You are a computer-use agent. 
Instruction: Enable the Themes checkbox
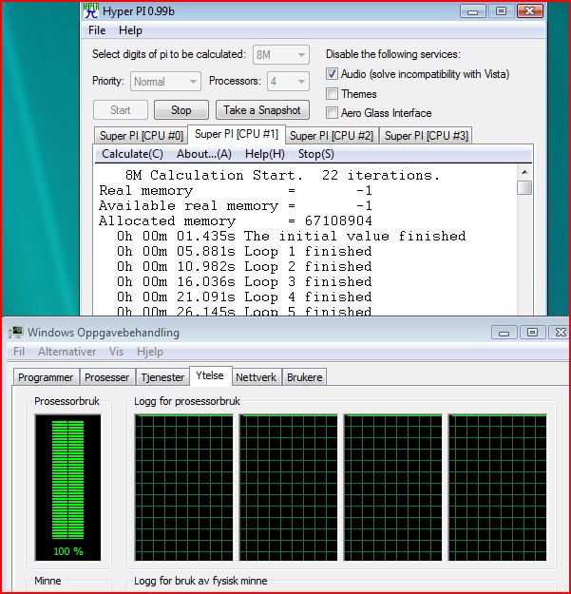[x=332, y=93]
